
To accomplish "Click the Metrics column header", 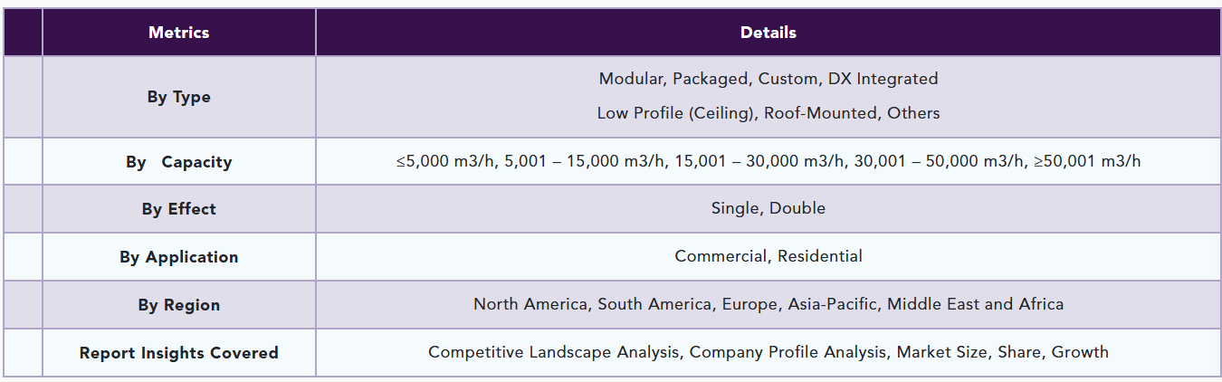I will (x=178, y=33).
